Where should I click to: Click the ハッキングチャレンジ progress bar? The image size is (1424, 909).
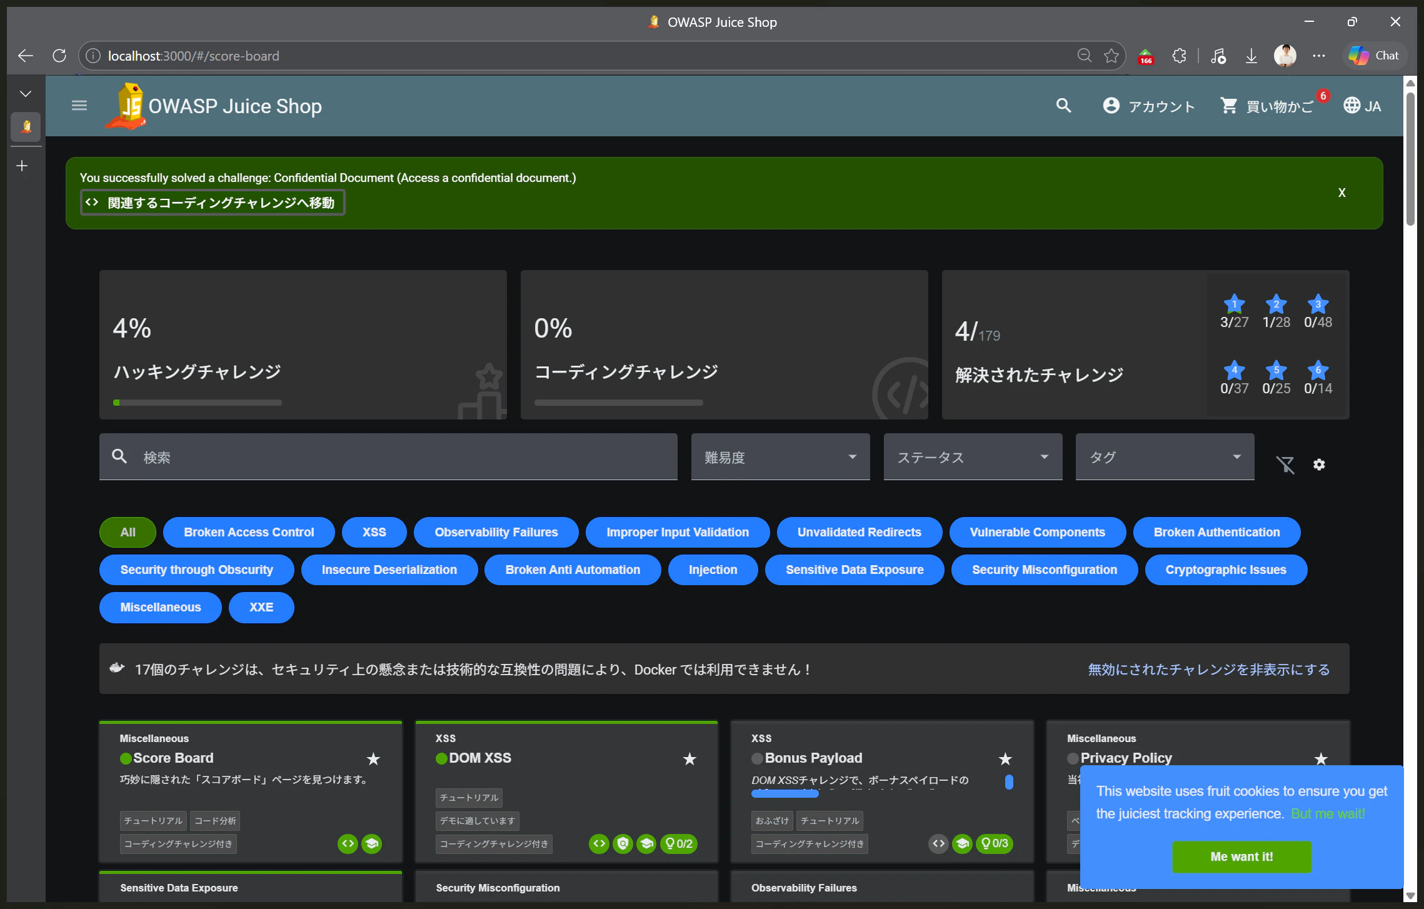click(198, 403)
